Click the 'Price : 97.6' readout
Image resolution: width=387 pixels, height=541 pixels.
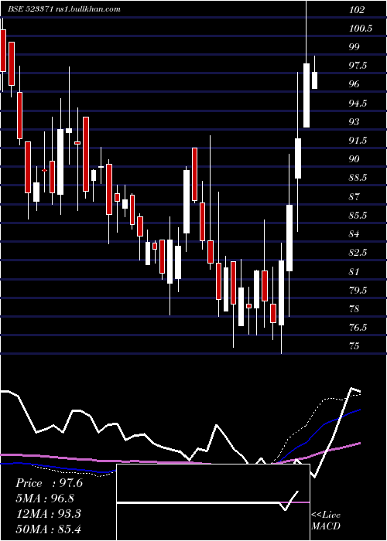coord(49,483)
